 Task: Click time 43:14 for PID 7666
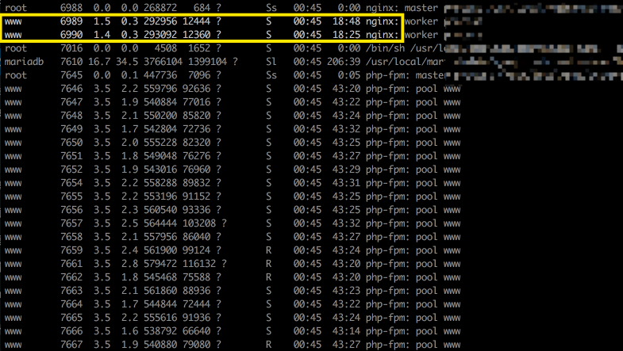tap(347, 331)
